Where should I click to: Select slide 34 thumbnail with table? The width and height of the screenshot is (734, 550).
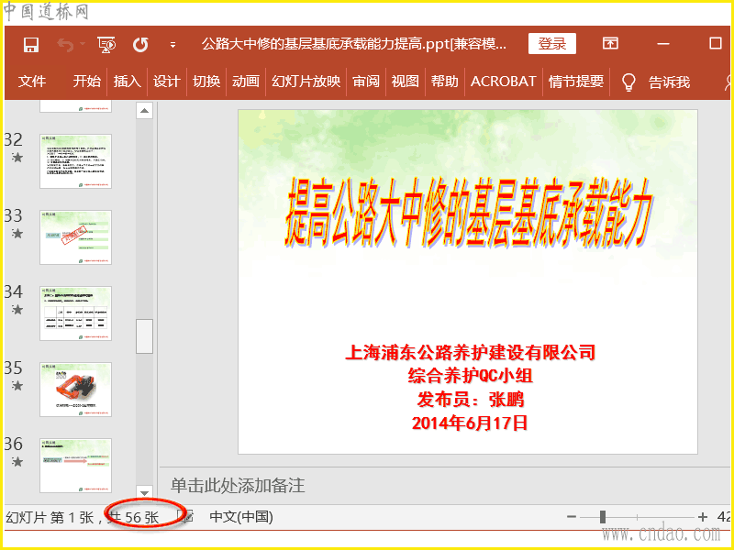point(75,313)
